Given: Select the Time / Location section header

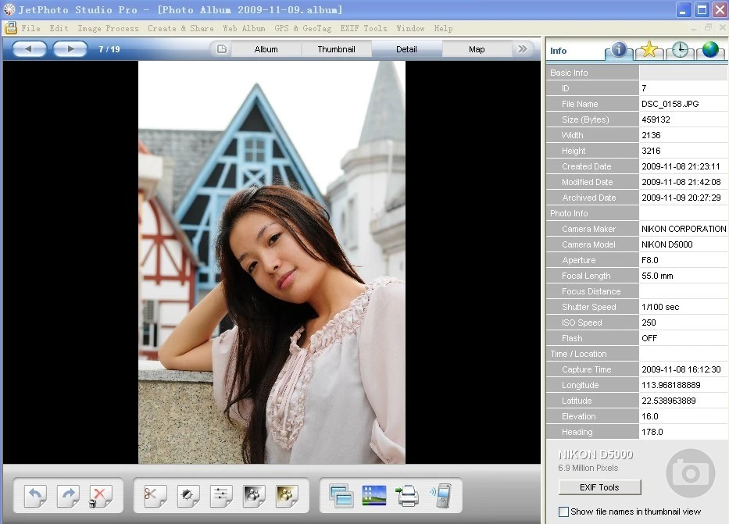Looking at the screenshot, I should coord(592,354).
